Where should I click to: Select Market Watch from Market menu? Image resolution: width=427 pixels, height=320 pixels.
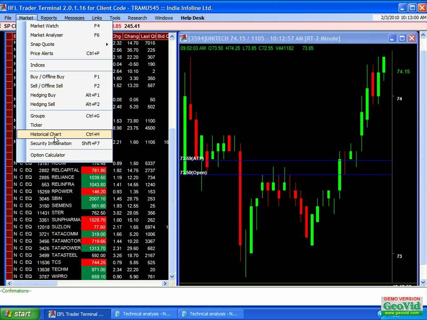64,26
